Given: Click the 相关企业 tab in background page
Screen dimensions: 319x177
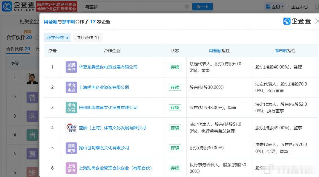Looking at the screenshot, I should pos(29,22).
